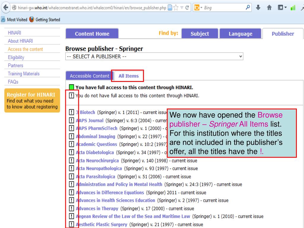Click the Register for HINARI banner
This screenshot has height=228, width=304.
click(x=32, y=100)
